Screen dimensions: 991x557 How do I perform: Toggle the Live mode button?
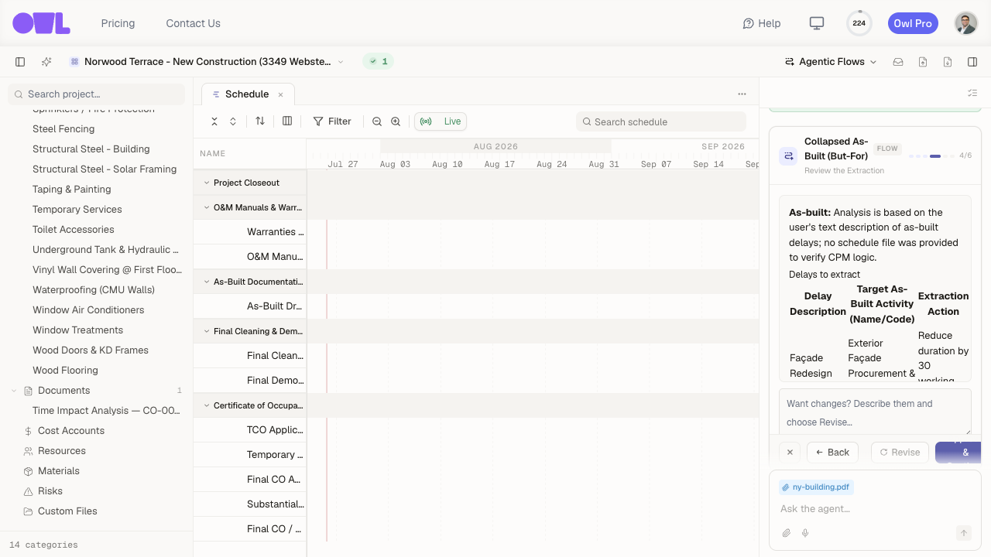coord(441,121)
